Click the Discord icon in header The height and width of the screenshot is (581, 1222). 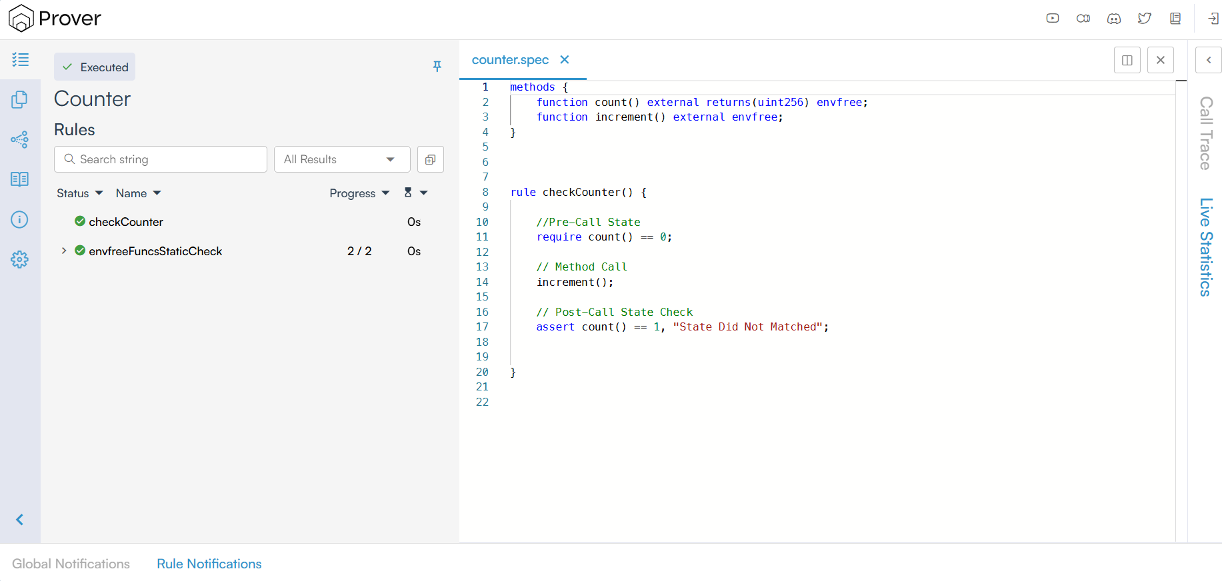[x=1114, y=19]
